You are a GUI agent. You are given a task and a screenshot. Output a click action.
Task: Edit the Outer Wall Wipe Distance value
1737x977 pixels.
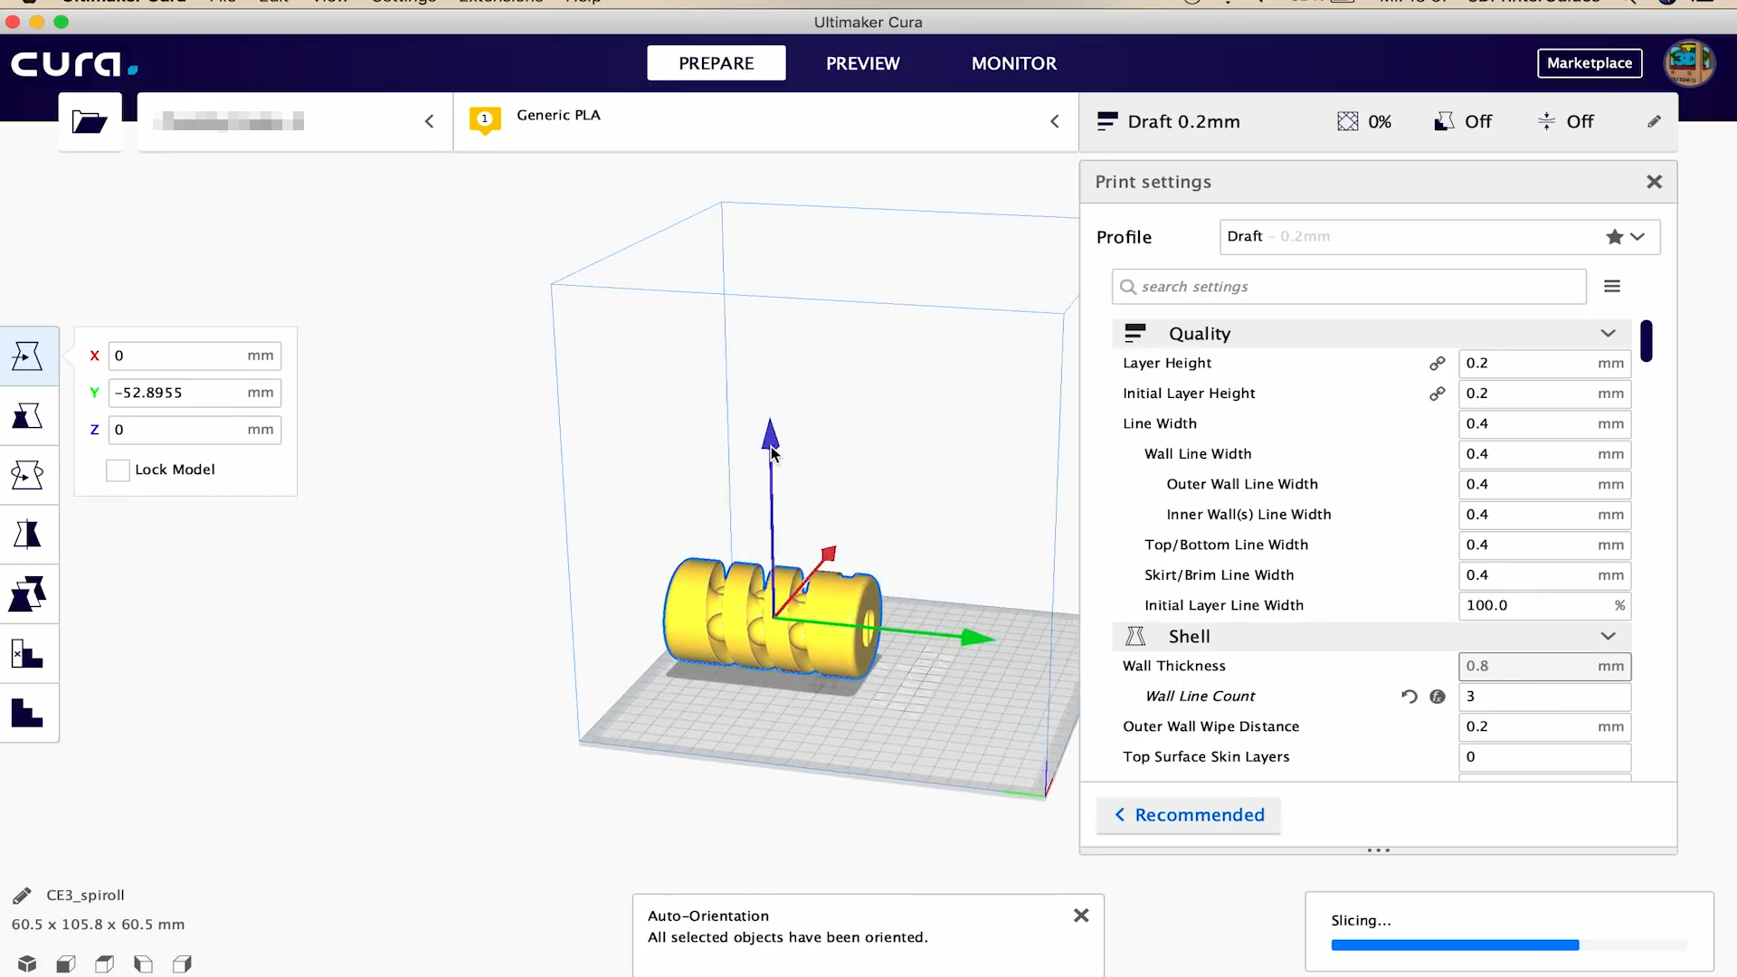pos(1544,727)
